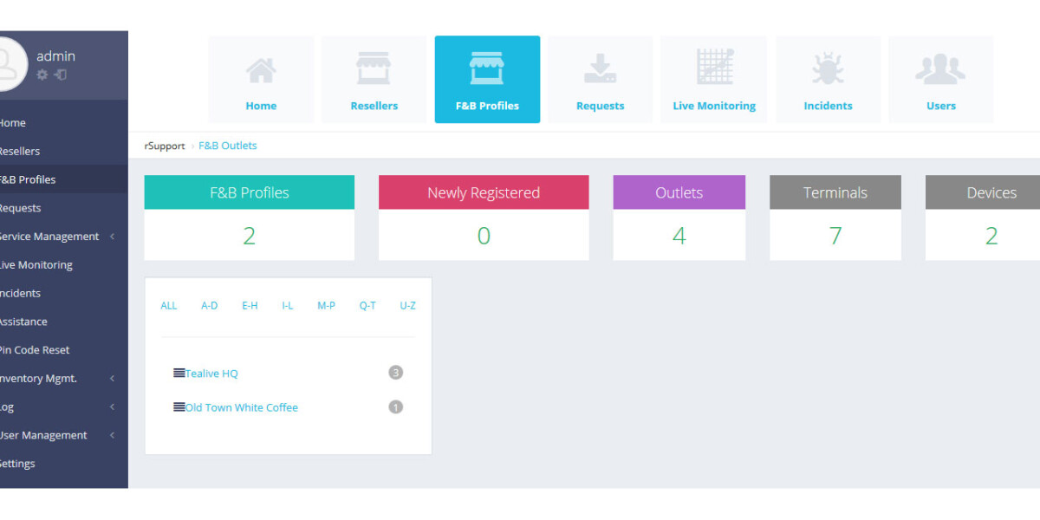The width and height of the screenshot is (1040, 520).
Task: Expand the User Management submenu
Action: click(x=113, y=435)
